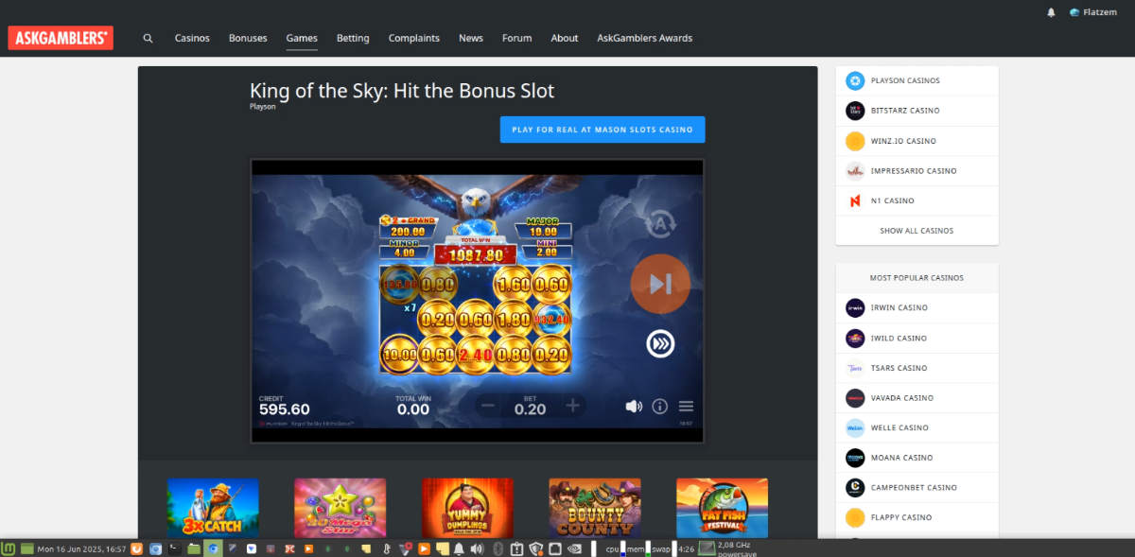Click Play for Real at Mason Slots Casino
Screen dimensions: 1135x557
click(602, 130)
